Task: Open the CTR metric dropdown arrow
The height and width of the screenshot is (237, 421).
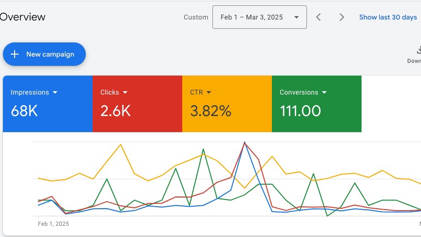Action: point(209,92)
